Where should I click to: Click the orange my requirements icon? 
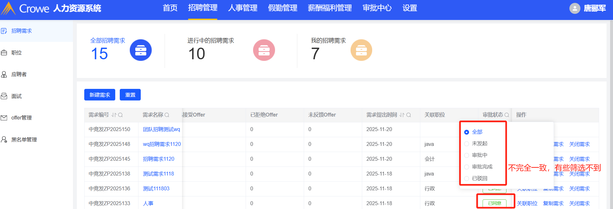coord(361,50)
